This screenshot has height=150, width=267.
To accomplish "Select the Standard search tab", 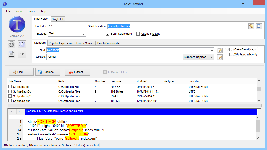I will tap(40, 43).
